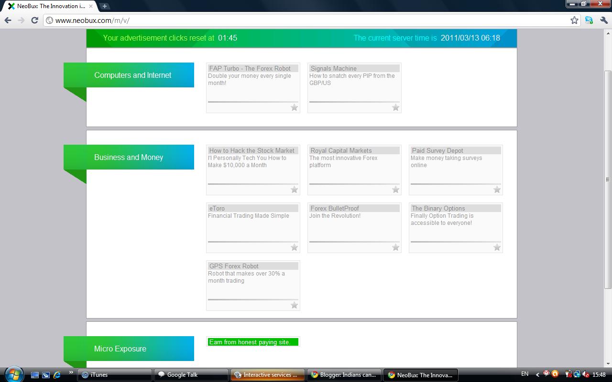Viewport: 612px width, 382px height.
Task: Click the EN language indicator
Action: [525, 374]
